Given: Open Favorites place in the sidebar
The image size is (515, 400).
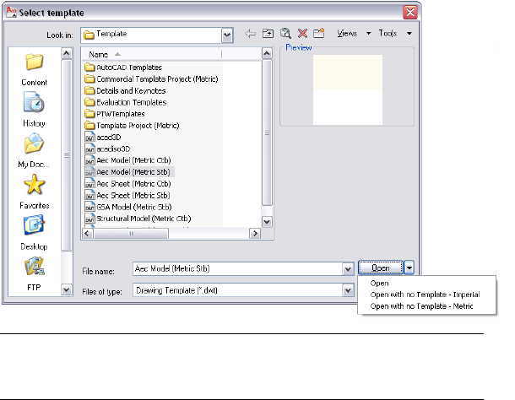Looking at the screenshot, I should coord(34,192).
